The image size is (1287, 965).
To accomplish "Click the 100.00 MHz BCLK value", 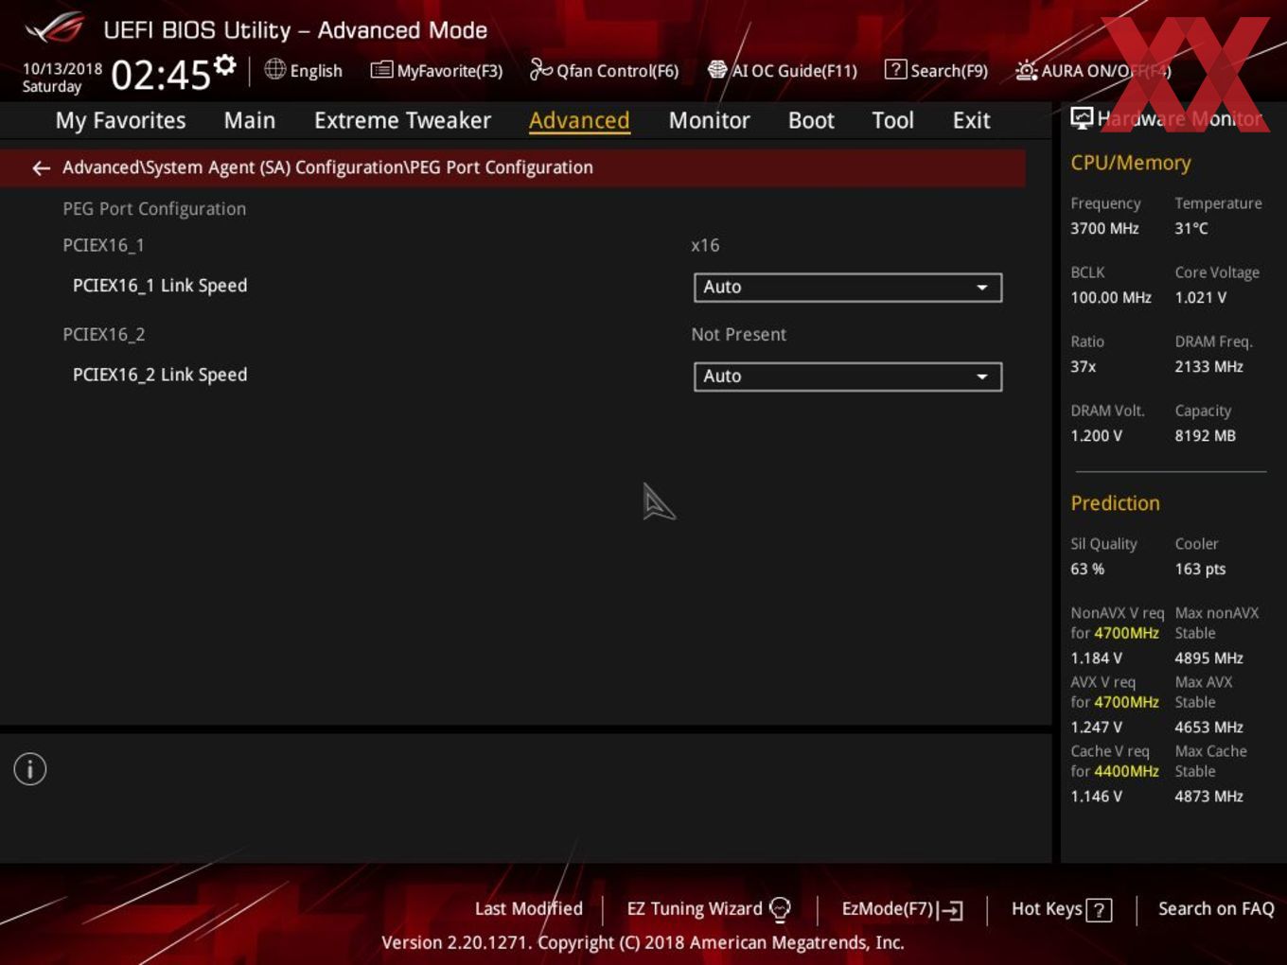I will 1111,298.
